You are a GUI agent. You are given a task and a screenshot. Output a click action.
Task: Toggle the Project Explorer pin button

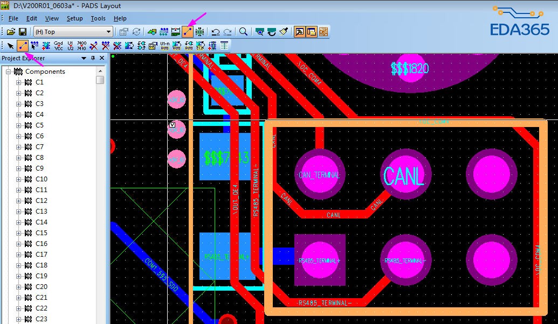coord(93,58)
